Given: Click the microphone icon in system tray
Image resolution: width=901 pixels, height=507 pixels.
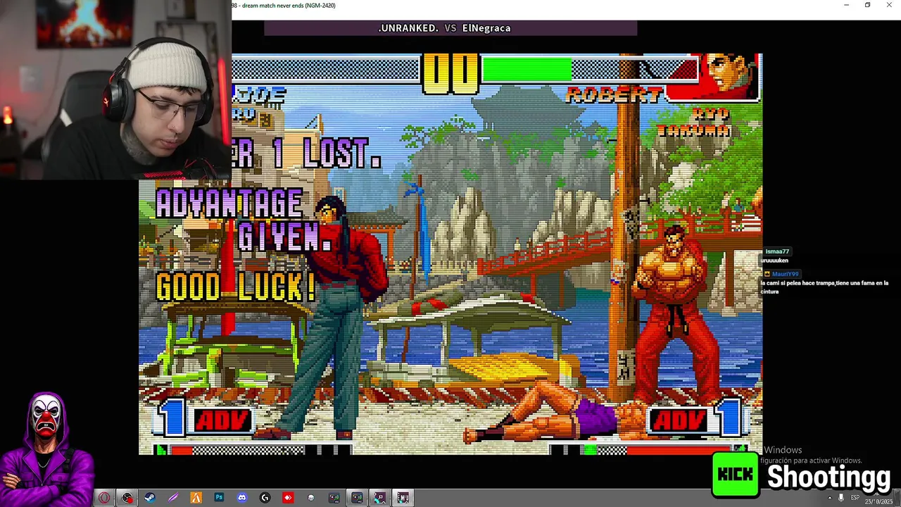Looking at the screenshot, I should click(840, 498).
